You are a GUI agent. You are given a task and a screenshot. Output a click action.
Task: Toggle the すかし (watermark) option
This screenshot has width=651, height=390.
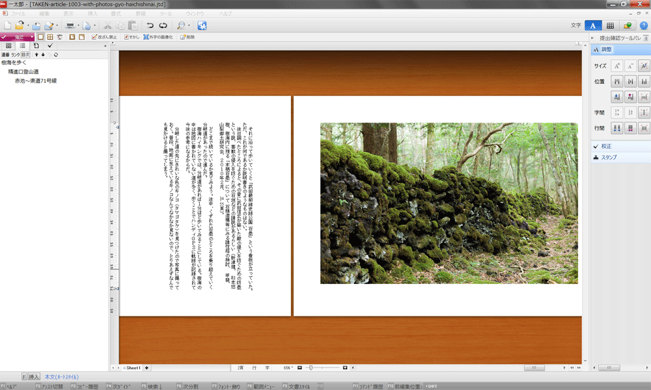(x=132, y=37)
